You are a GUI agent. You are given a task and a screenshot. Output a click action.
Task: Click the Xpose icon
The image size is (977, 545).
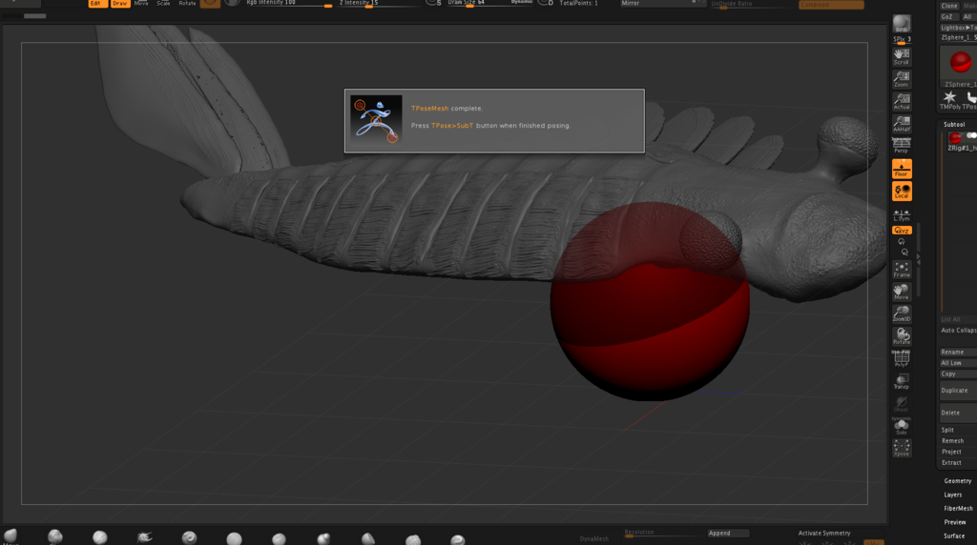(901, 448)
